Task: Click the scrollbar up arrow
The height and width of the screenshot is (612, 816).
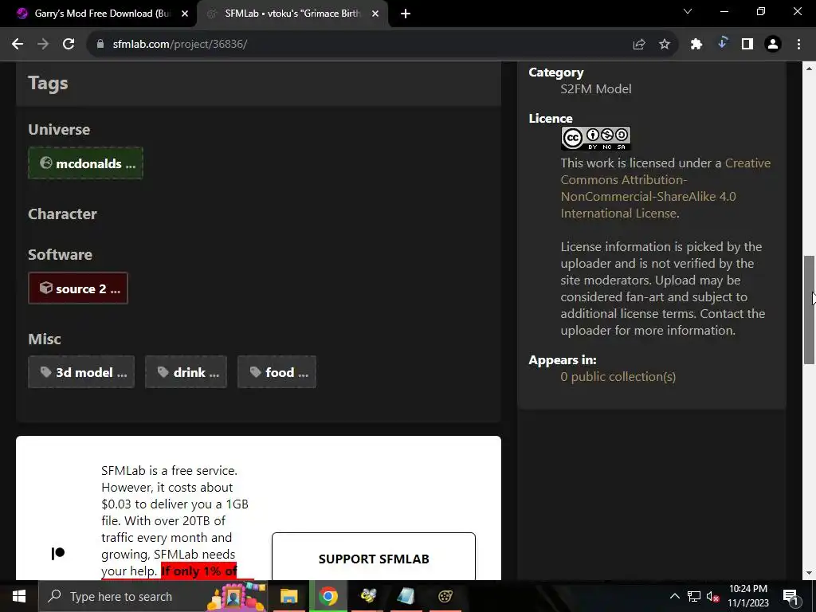Action: click(810, 69)
